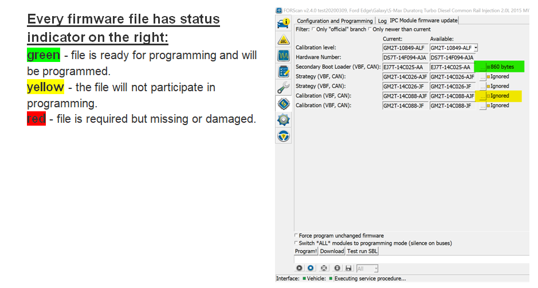
Task: Enable Only "official" branch filter
Action: pos(313,29)
